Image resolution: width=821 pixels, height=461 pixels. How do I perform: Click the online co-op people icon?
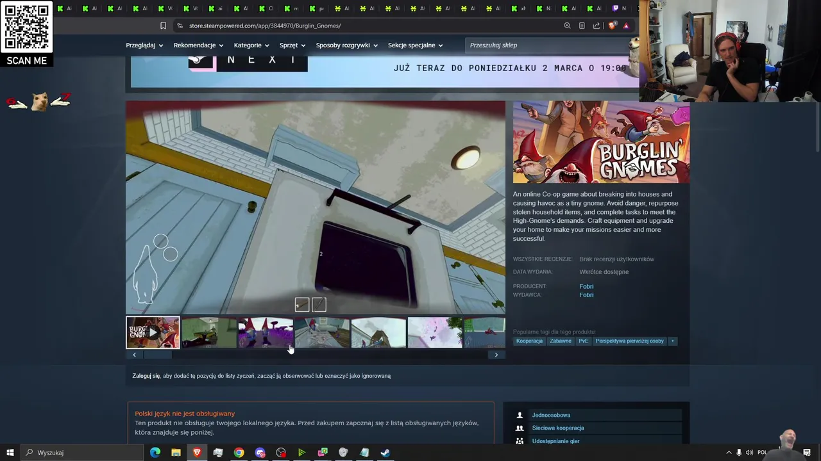(520, 428)
